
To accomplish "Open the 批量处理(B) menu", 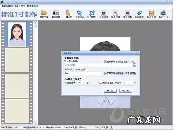I will click(x=20, y=6).
